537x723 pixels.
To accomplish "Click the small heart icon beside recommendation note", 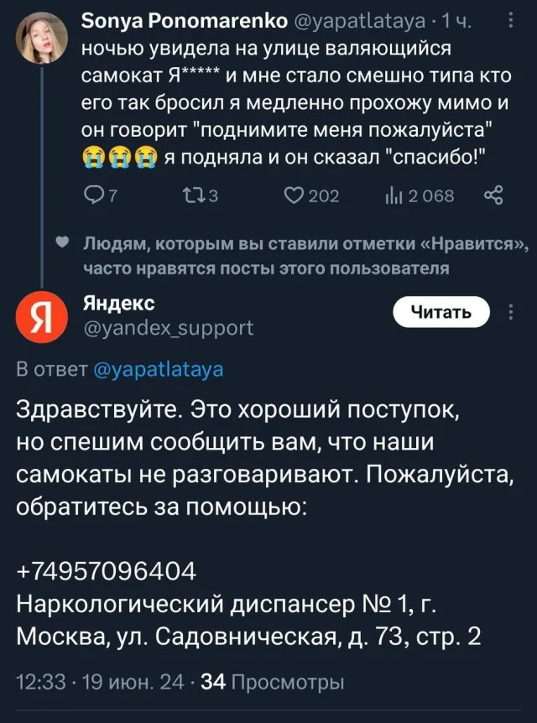I will (62, 244).
